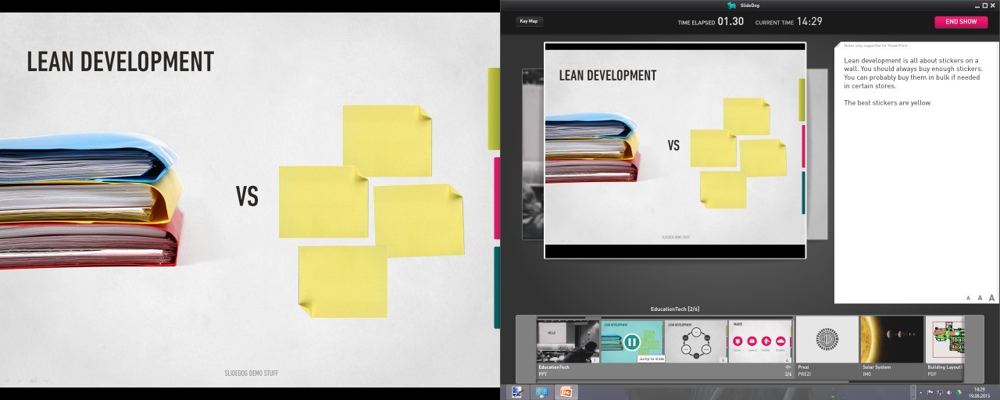Screen dimensions: 1000x400
Task: Select the medium notes font size A
Action: pyautogui.click(x=980, y=298)
